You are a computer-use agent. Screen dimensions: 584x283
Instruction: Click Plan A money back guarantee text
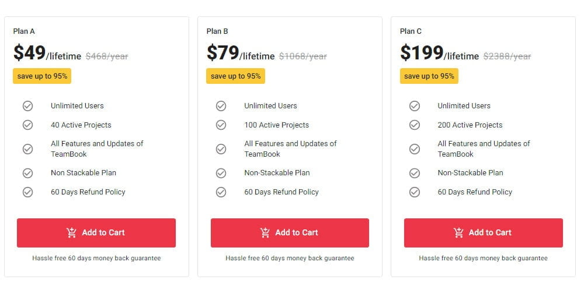(96, 258)
